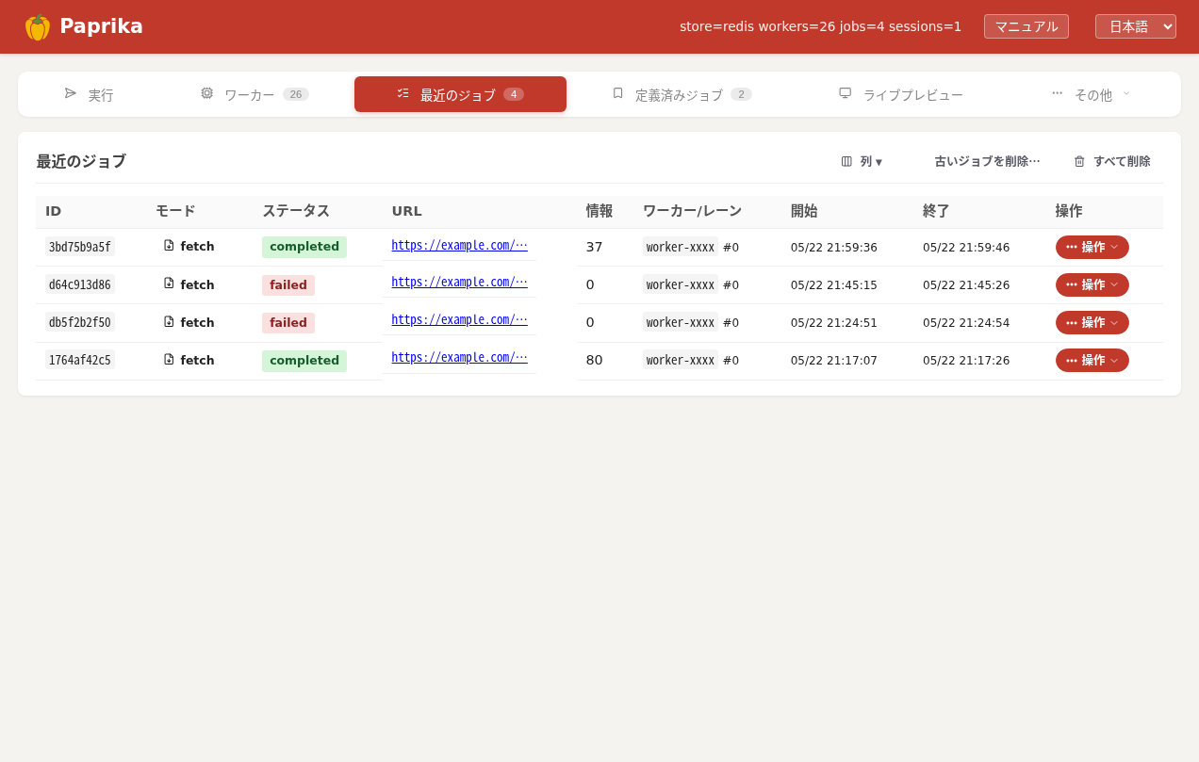Click the bookmark icon in 定義済みジョブ tab

pos(618,93)
